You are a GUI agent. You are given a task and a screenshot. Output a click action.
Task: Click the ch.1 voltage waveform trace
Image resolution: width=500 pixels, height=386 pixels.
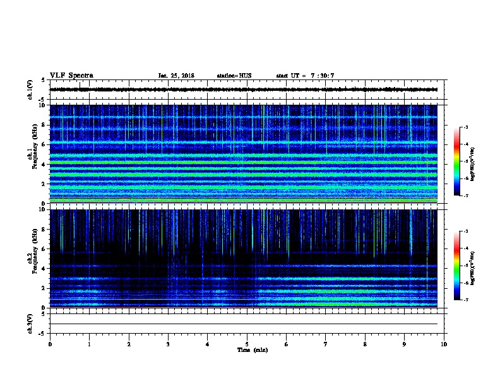click(x=244, y=90)
